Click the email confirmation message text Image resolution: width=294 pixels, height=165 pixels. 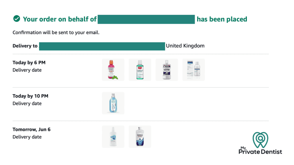click(56, 33)
